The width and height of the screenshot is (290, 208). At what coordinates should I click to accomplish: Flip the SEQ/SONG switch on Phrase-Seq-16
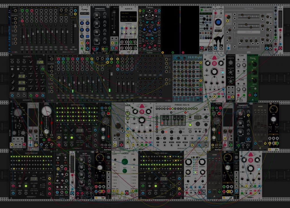[190, 117]
